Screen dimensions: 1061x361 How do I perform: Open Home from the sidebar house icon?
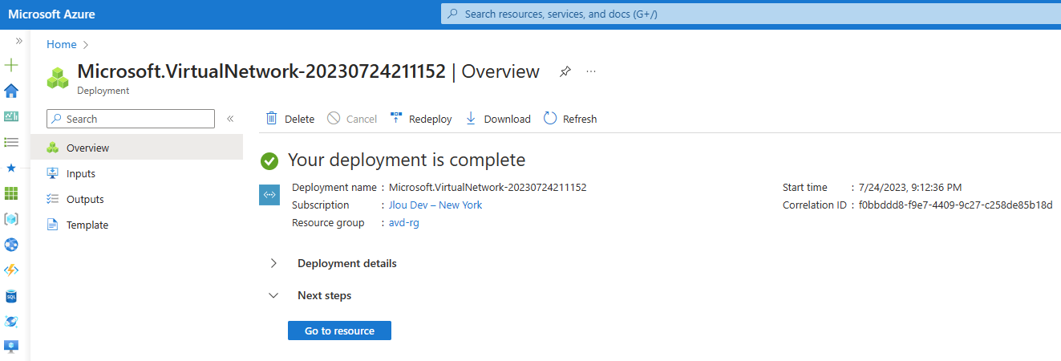(x=11, y=91)
